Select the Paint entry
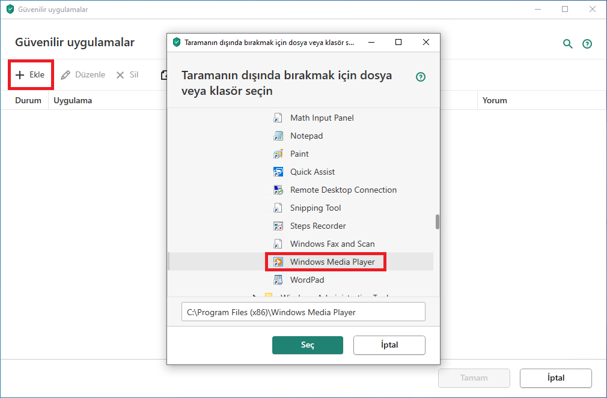 coord(300,154)
